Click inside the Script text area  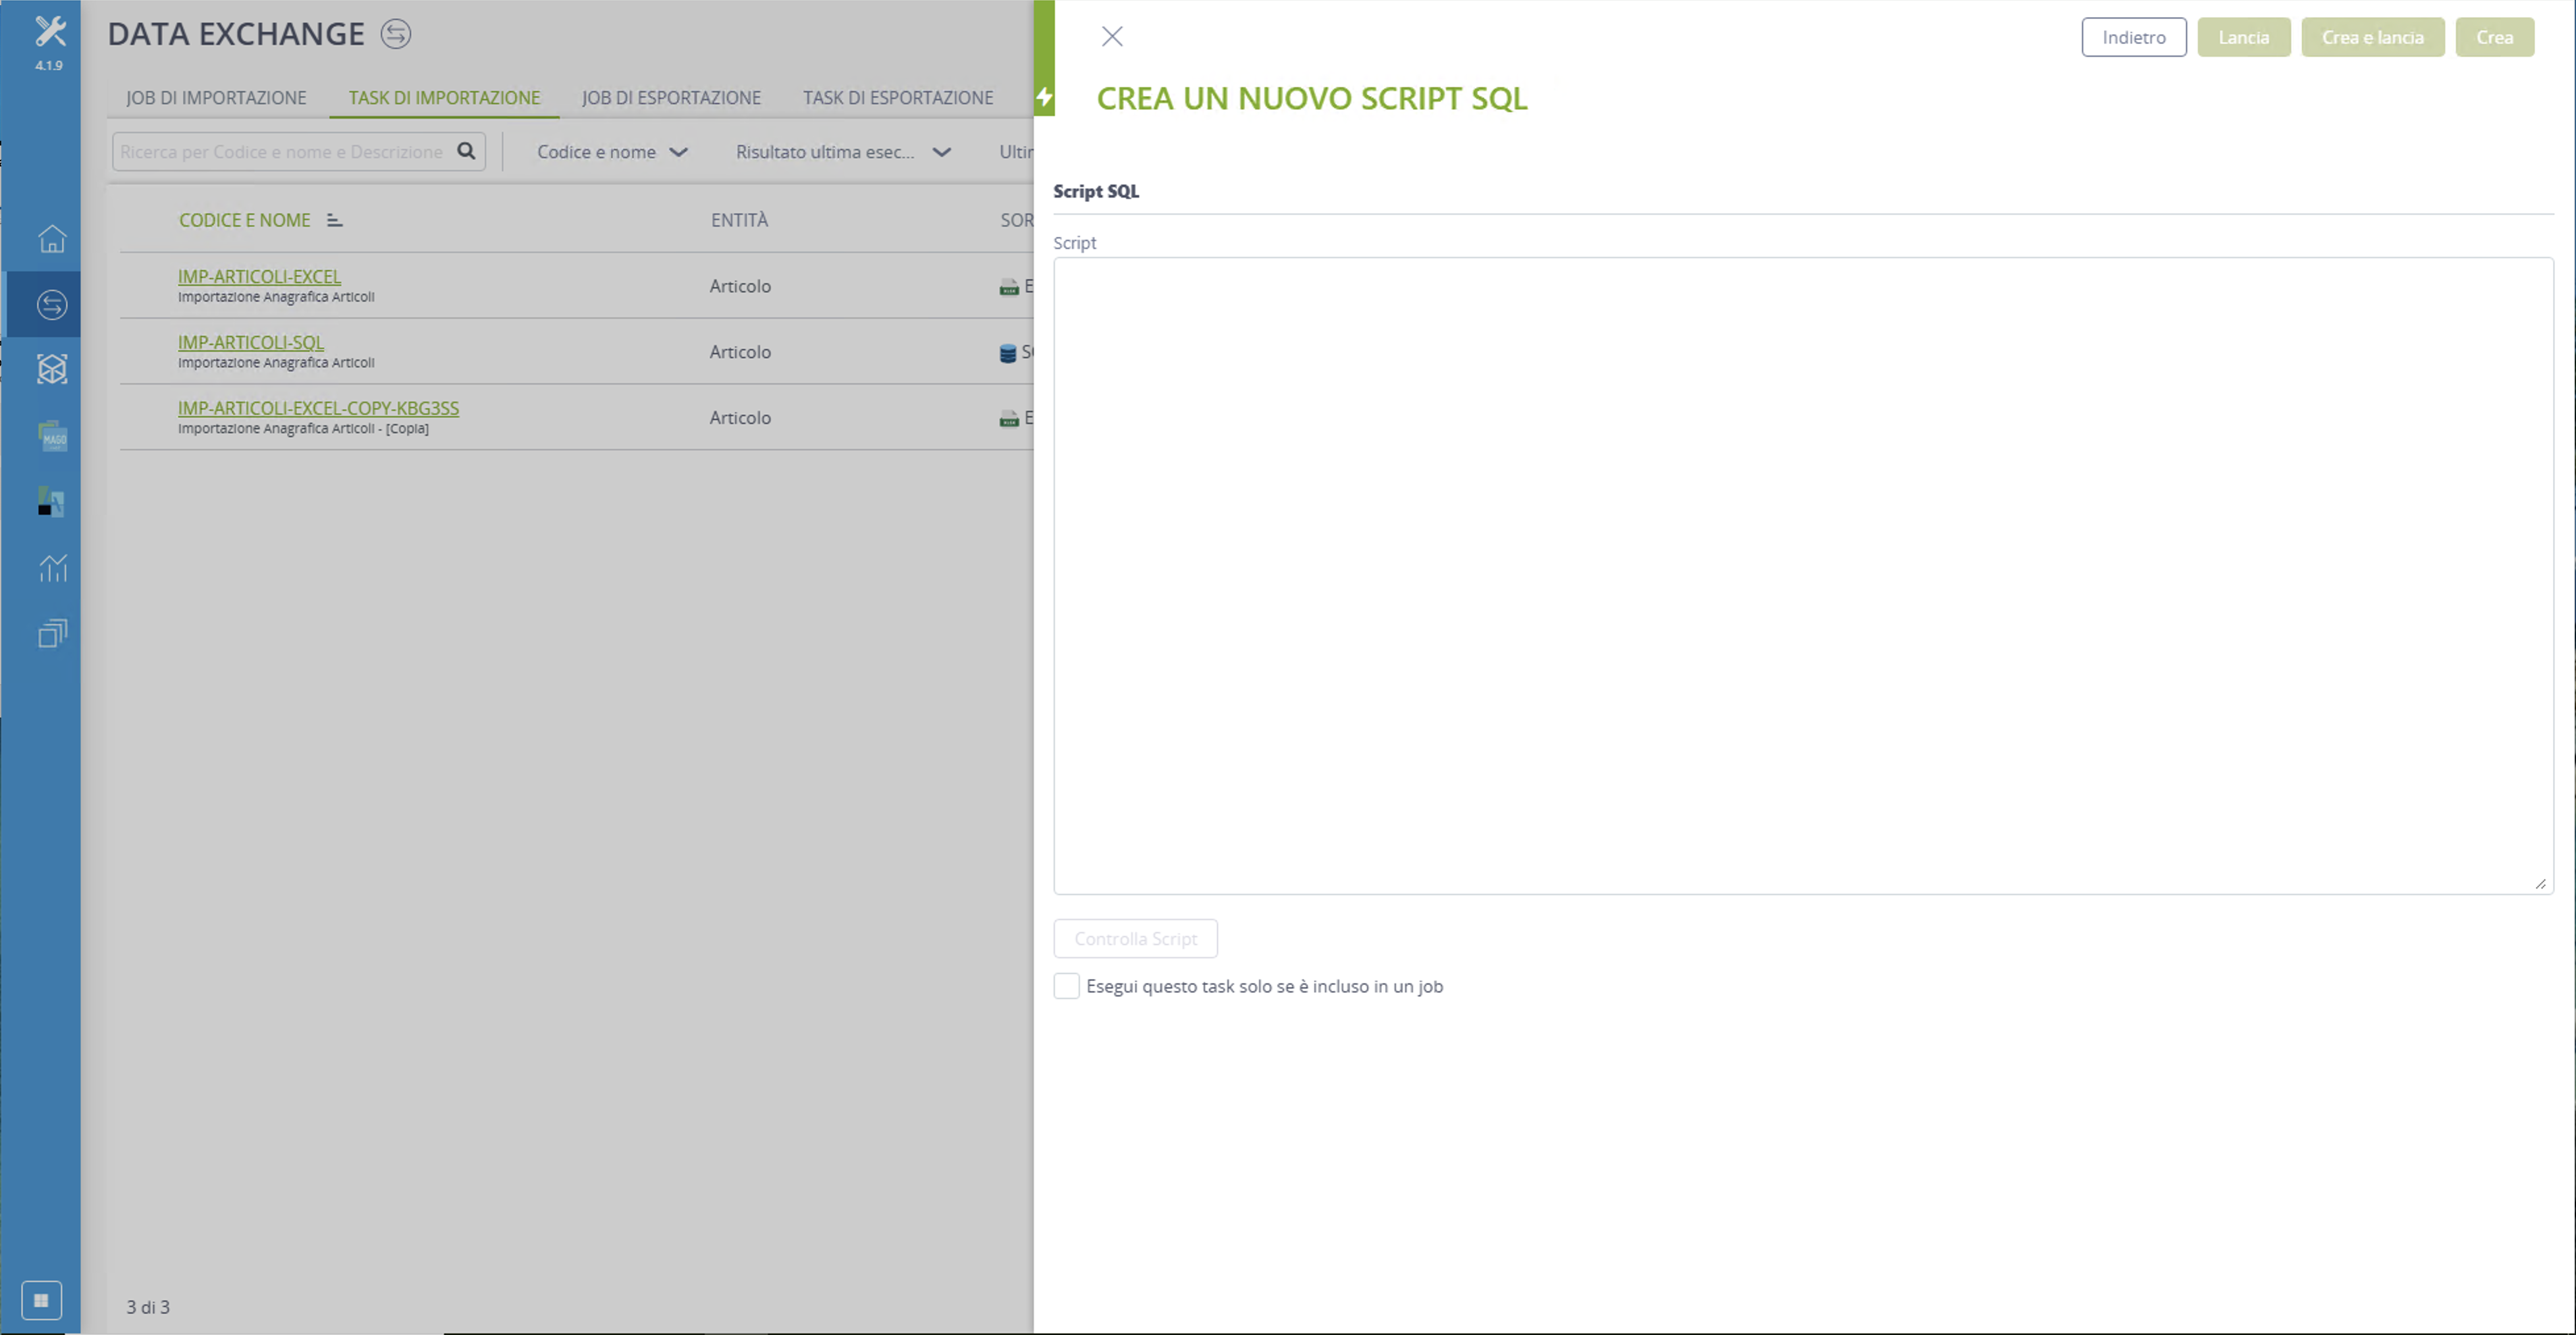pos(1803,576)
